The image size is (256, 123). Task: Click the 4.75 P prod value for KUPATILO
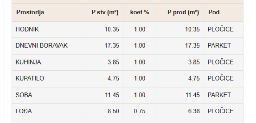click(x=194, y=78)
